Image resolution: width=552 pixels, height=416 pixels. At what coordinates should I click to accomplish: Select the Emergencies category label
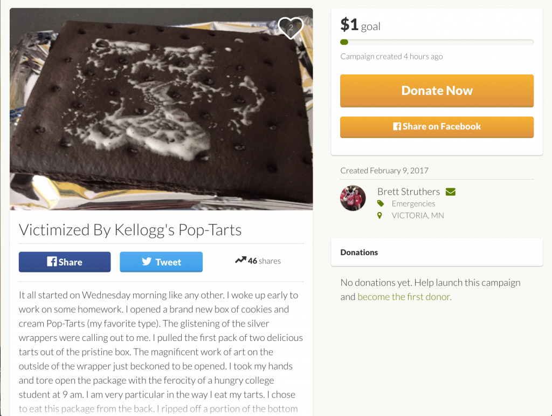coord(413,203)
